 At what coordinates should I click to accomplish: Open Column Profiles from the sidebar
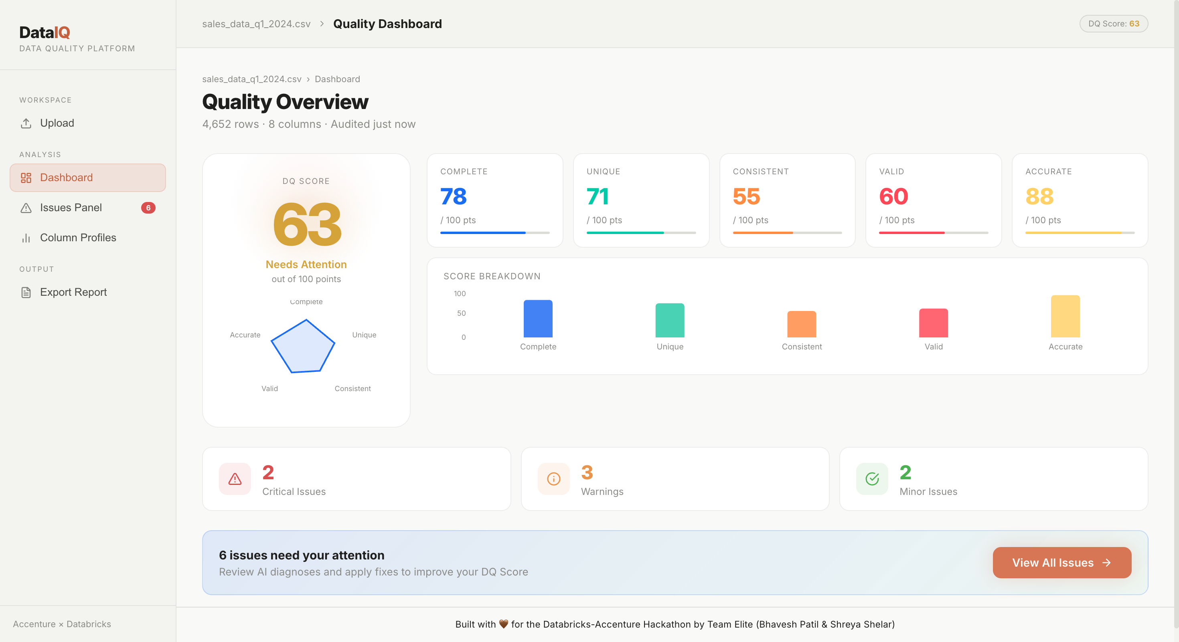[x=78, y=238]
